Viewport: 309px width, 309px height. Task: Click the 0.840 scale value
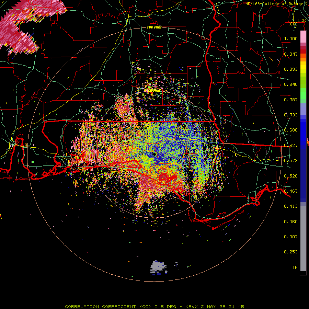tap(291, 84)
